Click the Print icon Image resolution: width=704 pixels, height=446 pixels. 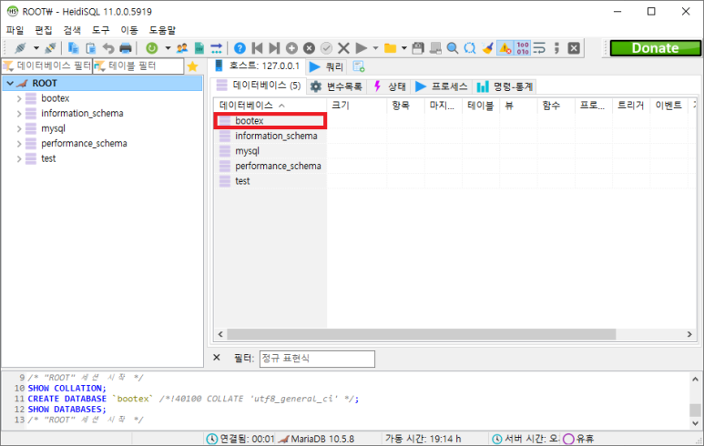click(126, 48)
